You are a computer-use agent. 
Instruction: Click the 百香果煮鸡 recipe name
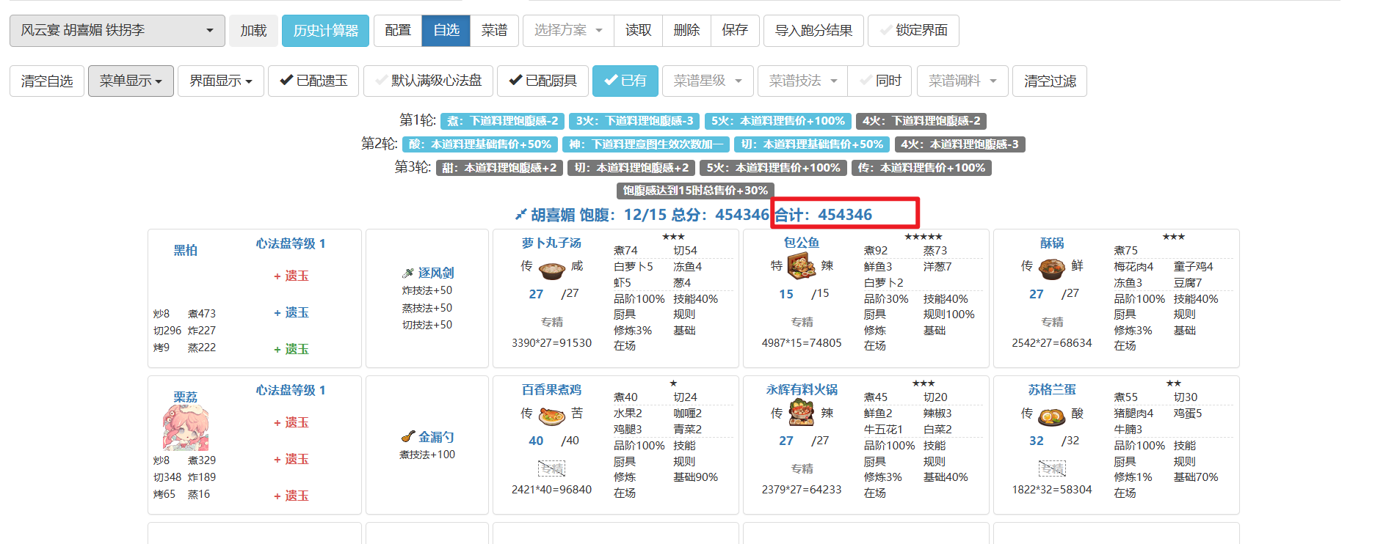(x=551, y=389)
